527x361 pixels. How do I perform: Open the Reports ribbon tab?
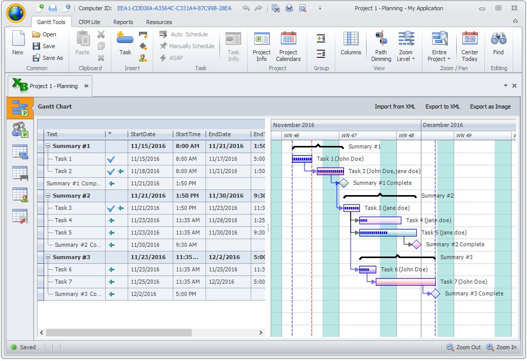pyautogui.click(x=123, y=22)
